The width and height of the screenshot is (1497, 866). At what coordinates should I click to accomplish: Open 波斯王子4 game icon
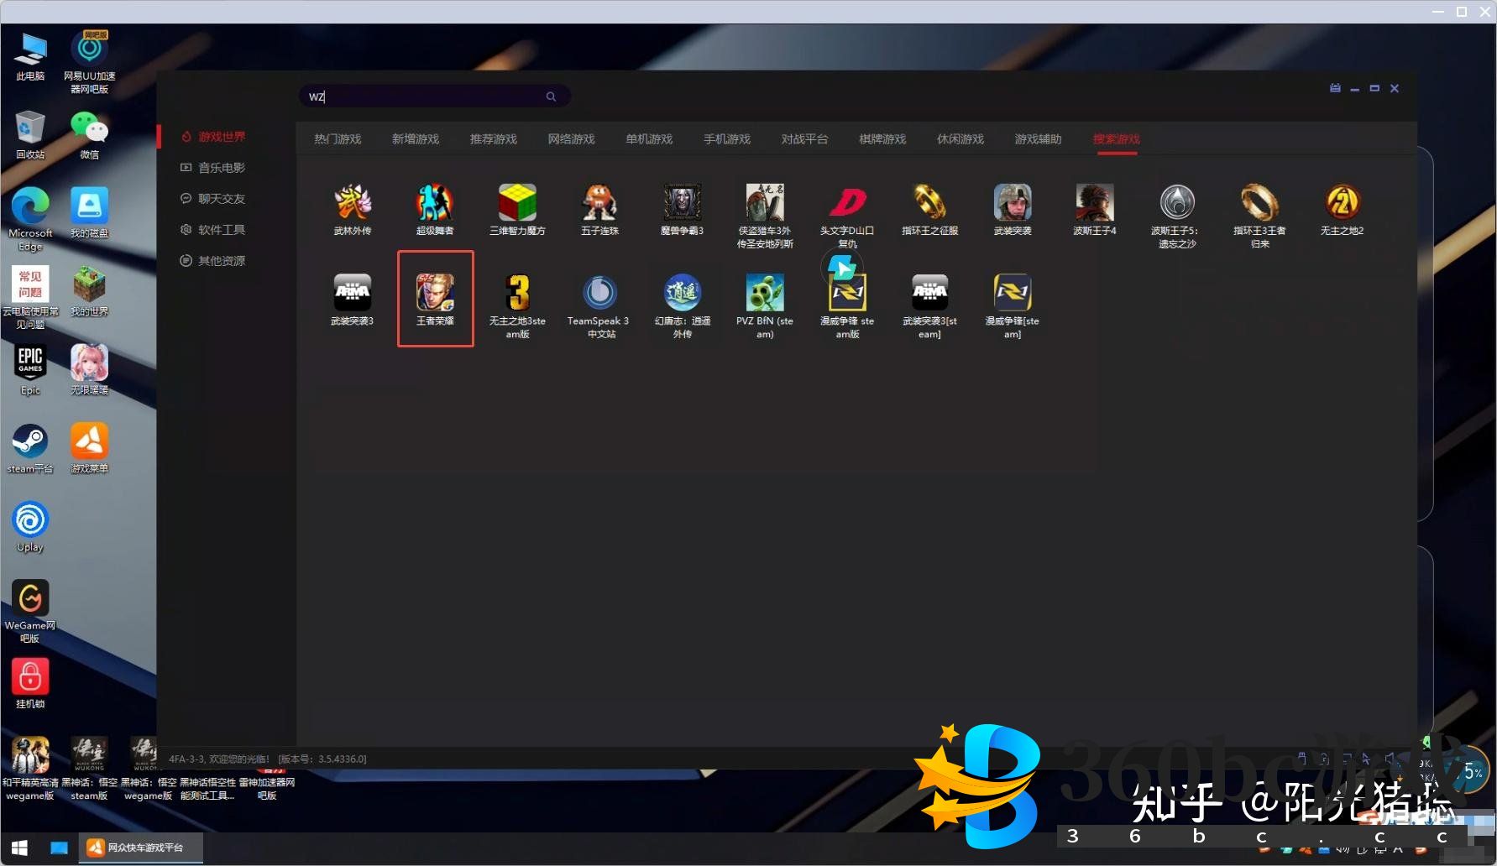[x=1094, y=206]
